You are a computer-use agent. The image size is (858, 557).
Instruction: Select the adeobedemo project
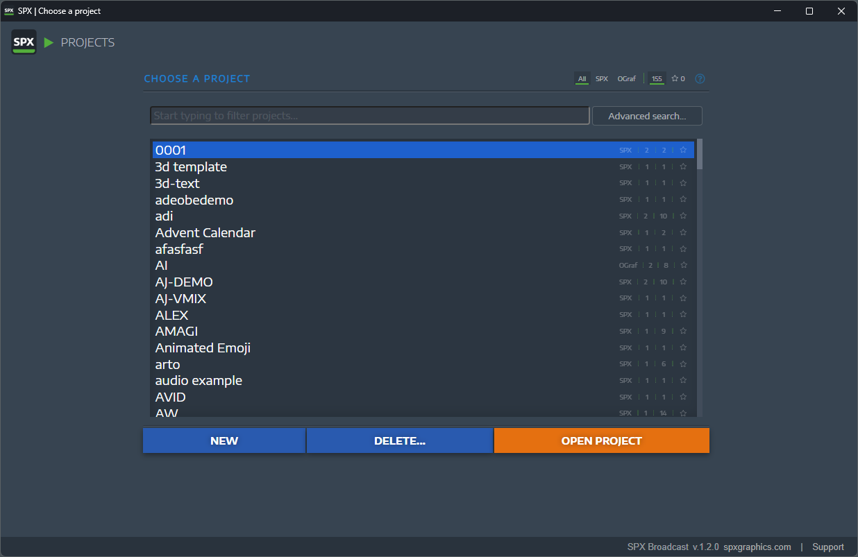pyautogui.click(x=423, y=200)
